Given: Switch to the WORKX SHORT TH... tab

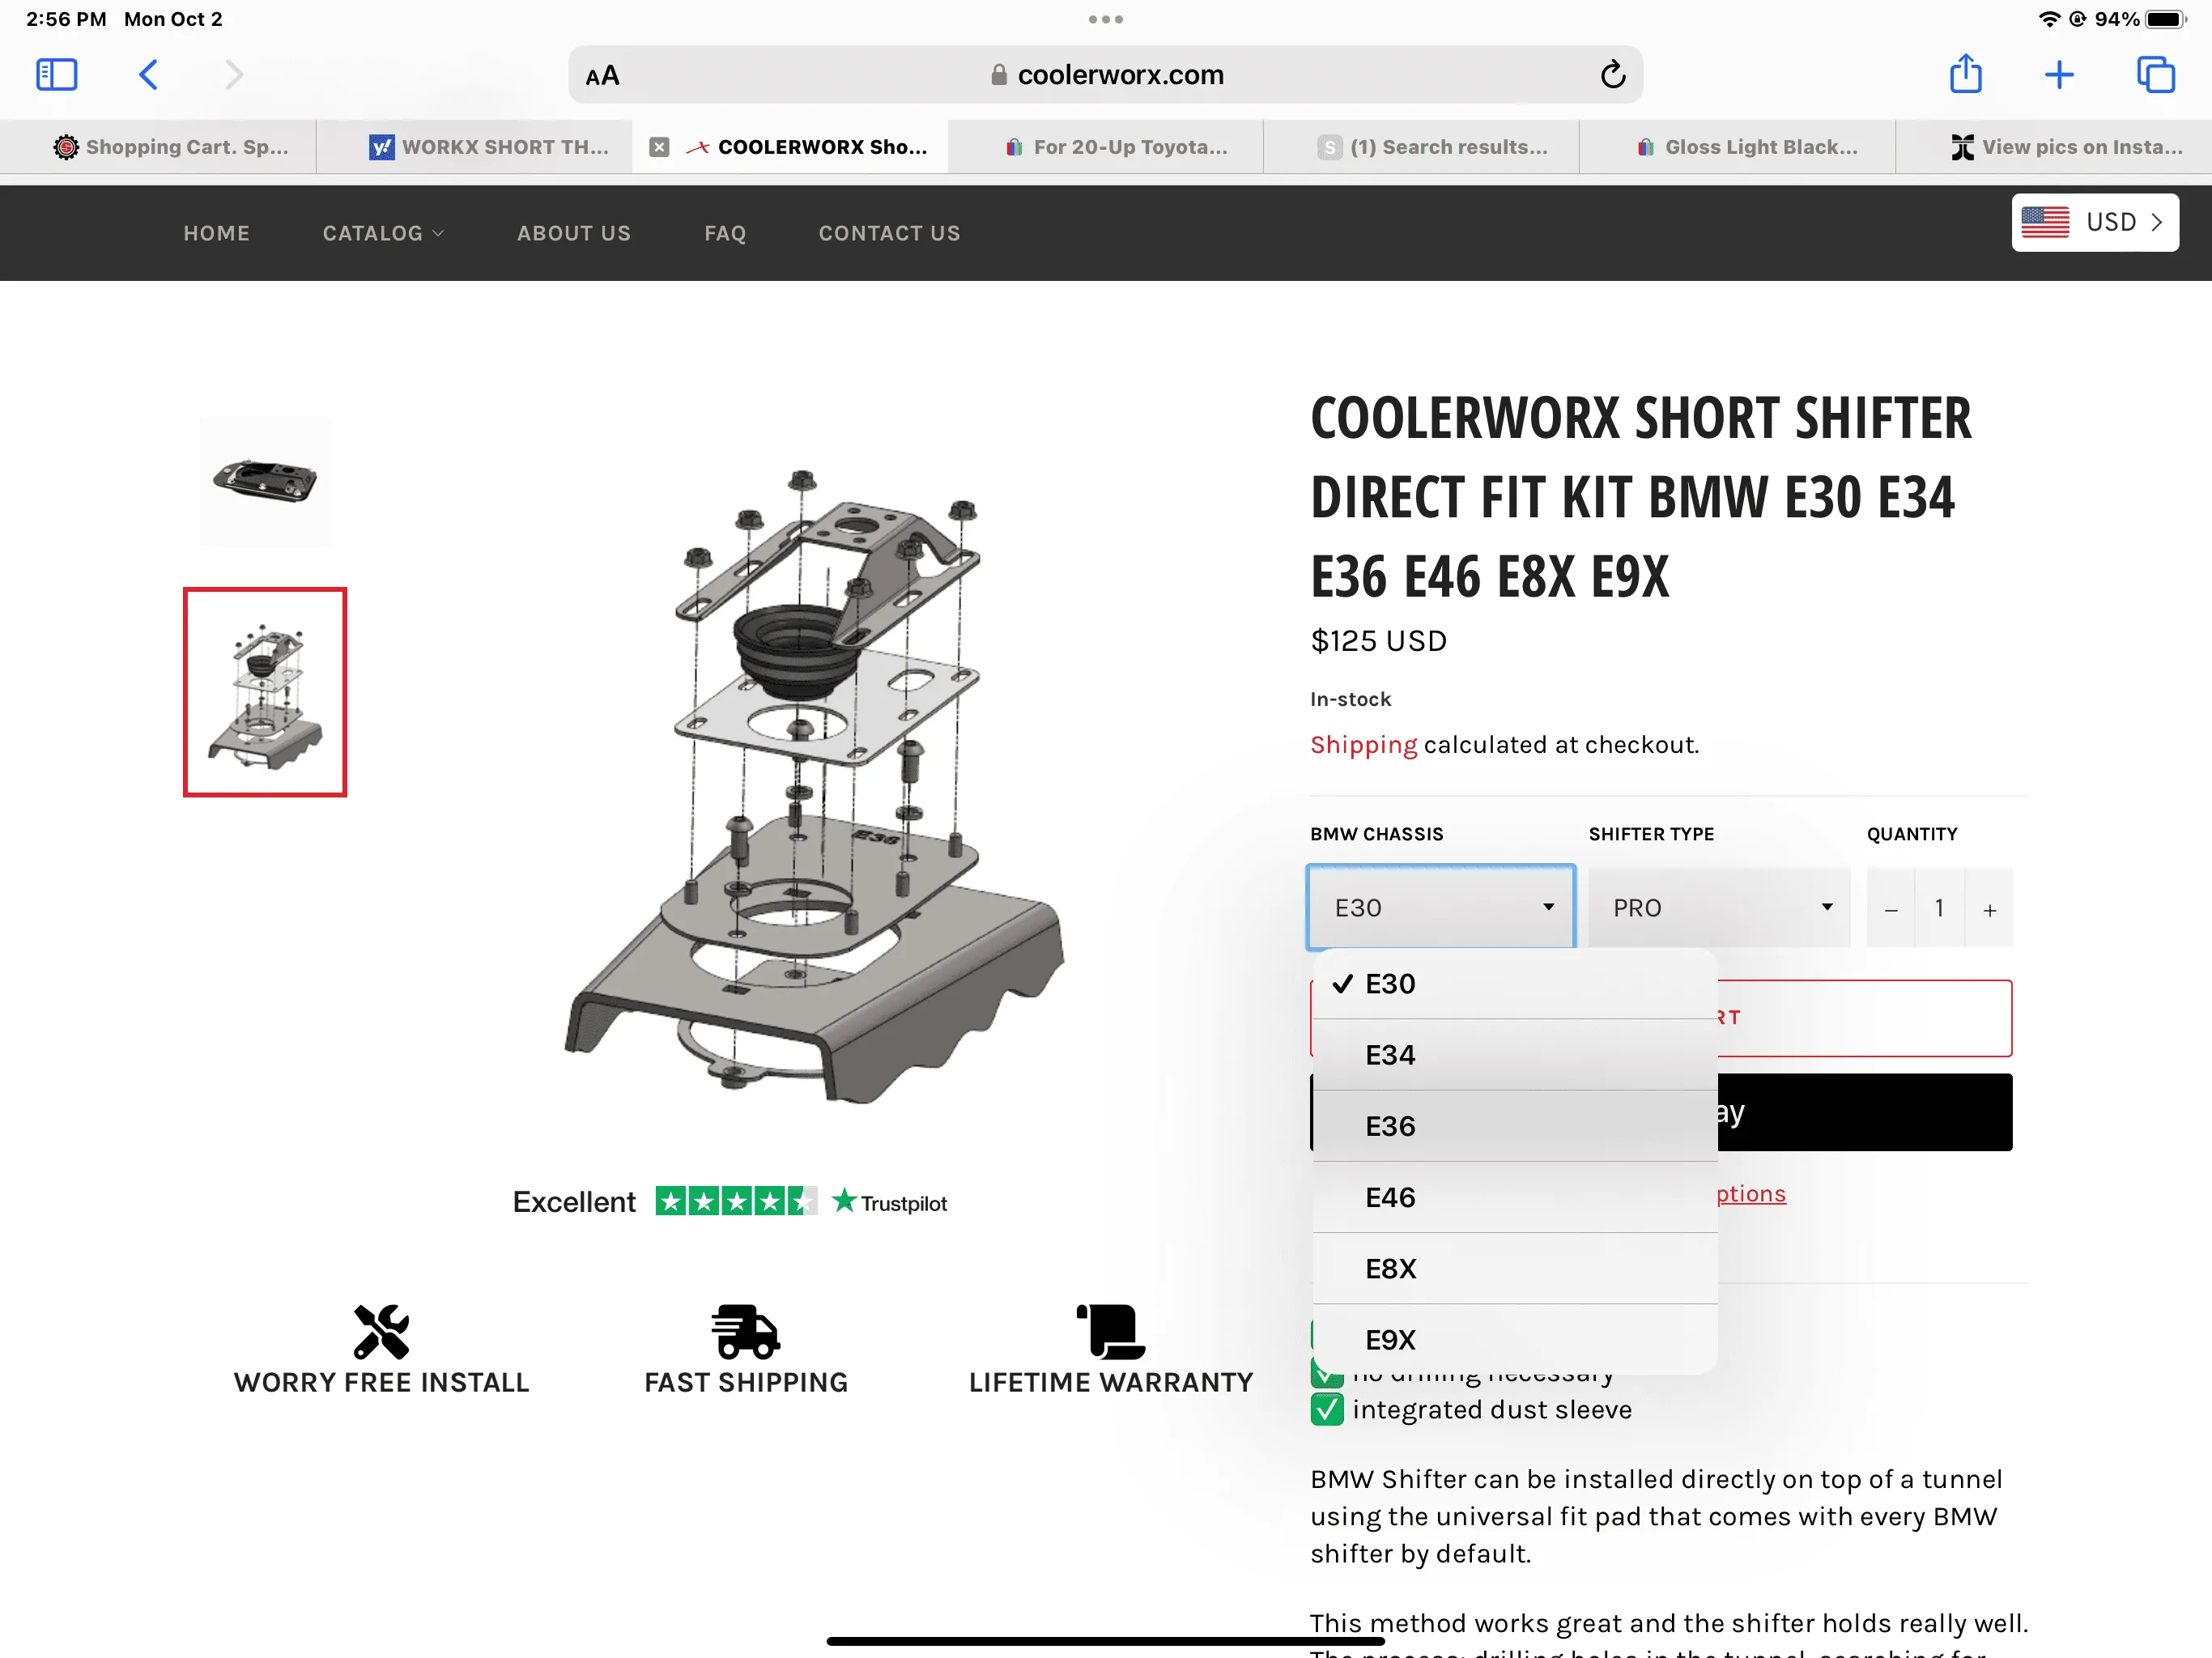Looking at the screenshot, I should coord(474,147).
